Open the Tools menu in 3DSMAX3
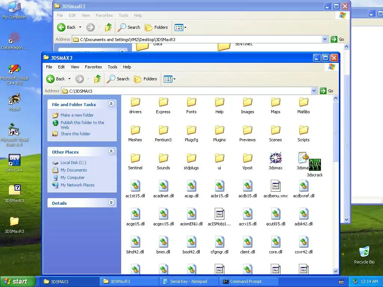The width and height of the screenshot is (383, 287). 113,67
